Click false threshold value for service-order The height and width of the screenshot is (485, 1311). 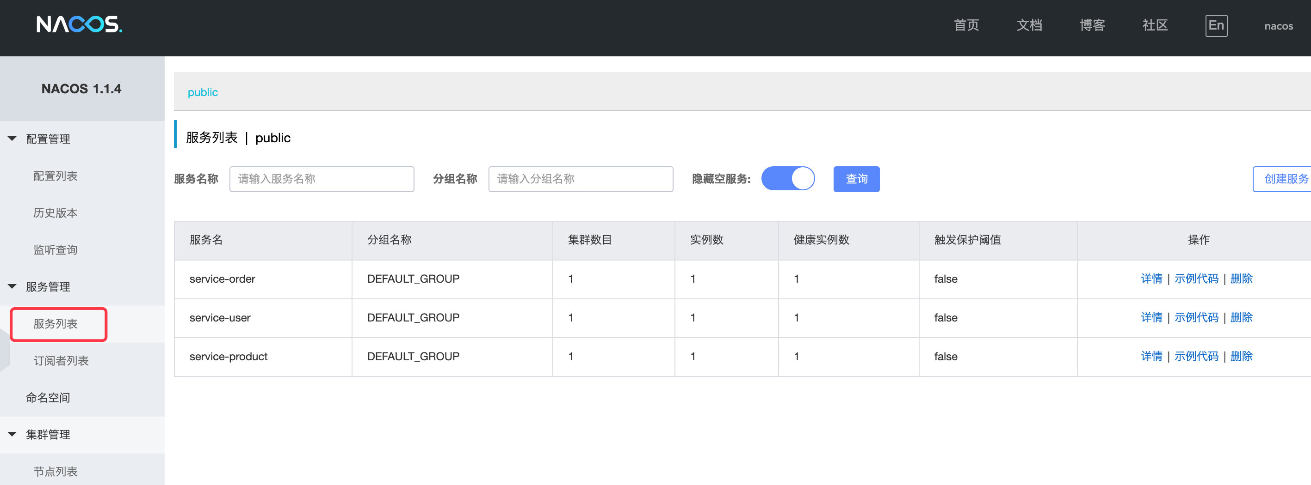(946, 279)
